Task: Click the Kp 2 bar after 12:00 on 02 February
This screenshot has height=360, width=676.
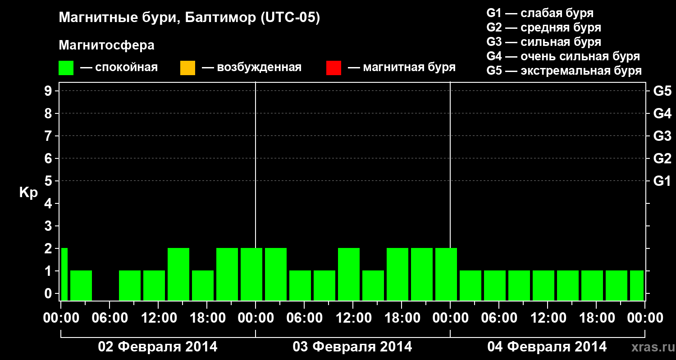Action: coord(178,274)
